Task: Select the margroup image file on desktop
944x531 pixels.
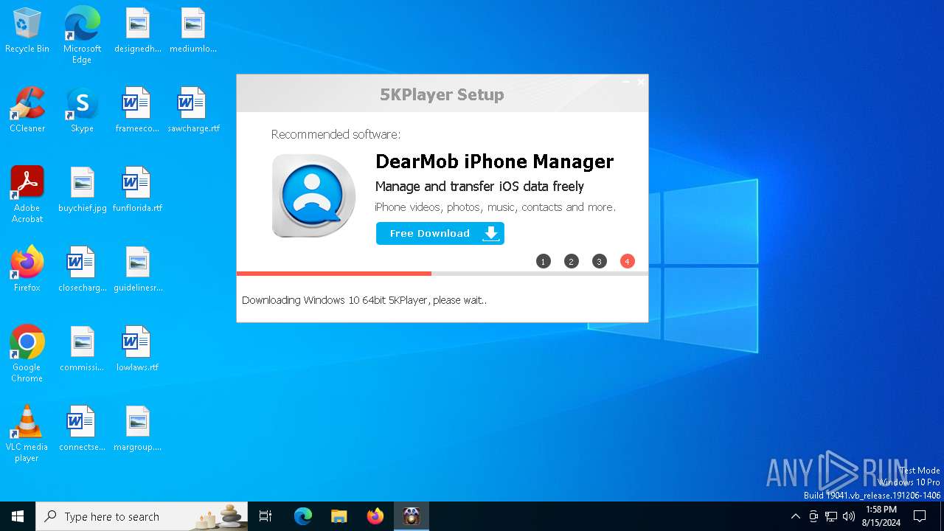Action: [x=137, y=429]
